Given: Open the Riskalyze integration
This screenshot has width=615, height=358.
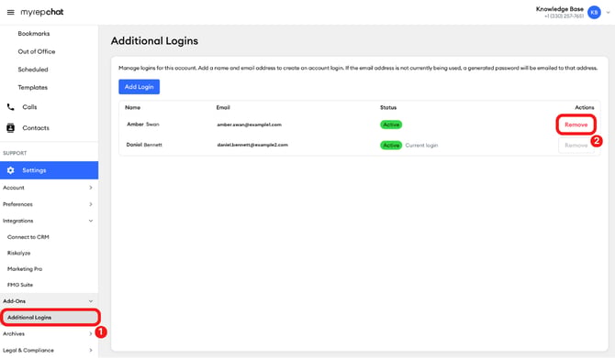Looking at the screenshot, I should pos(19,253).
